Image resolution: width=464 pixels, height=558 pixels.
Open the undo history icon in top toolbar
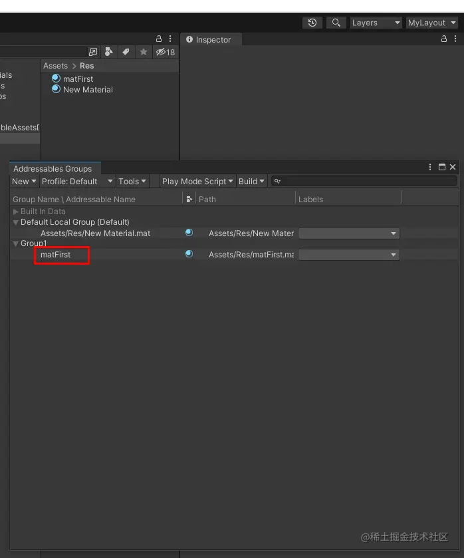tap(312, 23)
